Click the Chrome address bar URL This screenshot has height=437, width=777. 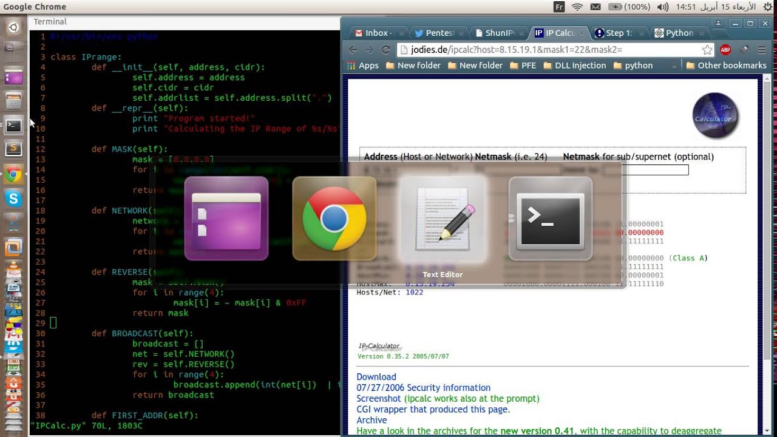point(517,50)
